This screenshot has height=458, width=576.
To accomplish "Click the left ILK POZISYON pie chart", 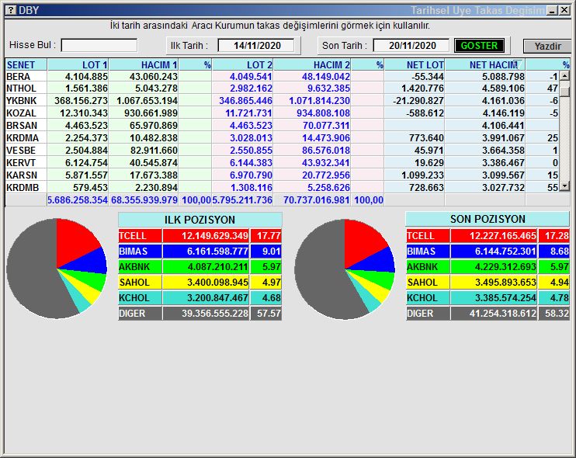I will [x=57, y=269].
